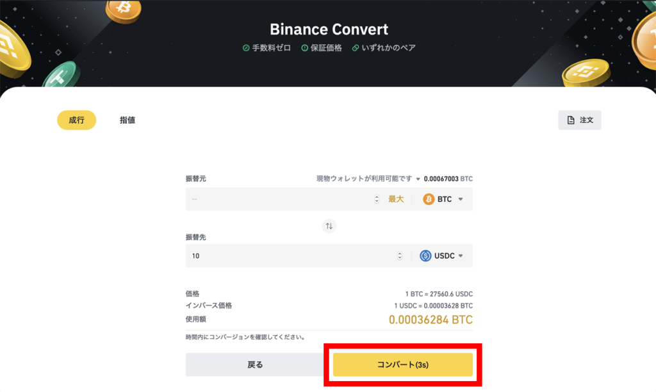This screenshot has width=656, height=392.
Task: Click the コンバート(3s) confirm button
Action: 403,364
